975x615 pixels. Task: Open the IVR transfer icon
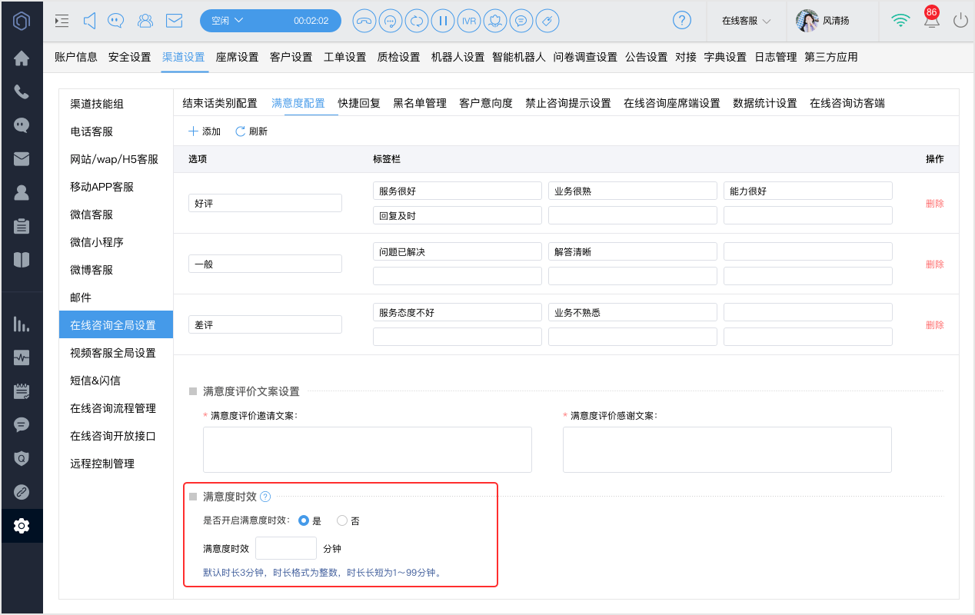coord(469,21)
